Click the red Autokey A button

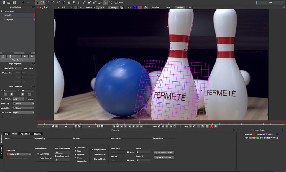click(211, 126)
